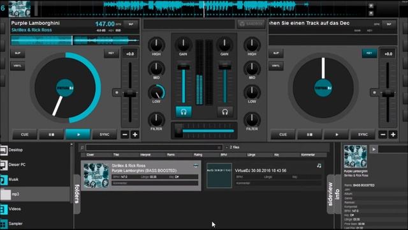Toggle left deck VINYL mode
The image size is (408, 230).
pos(17,66)
